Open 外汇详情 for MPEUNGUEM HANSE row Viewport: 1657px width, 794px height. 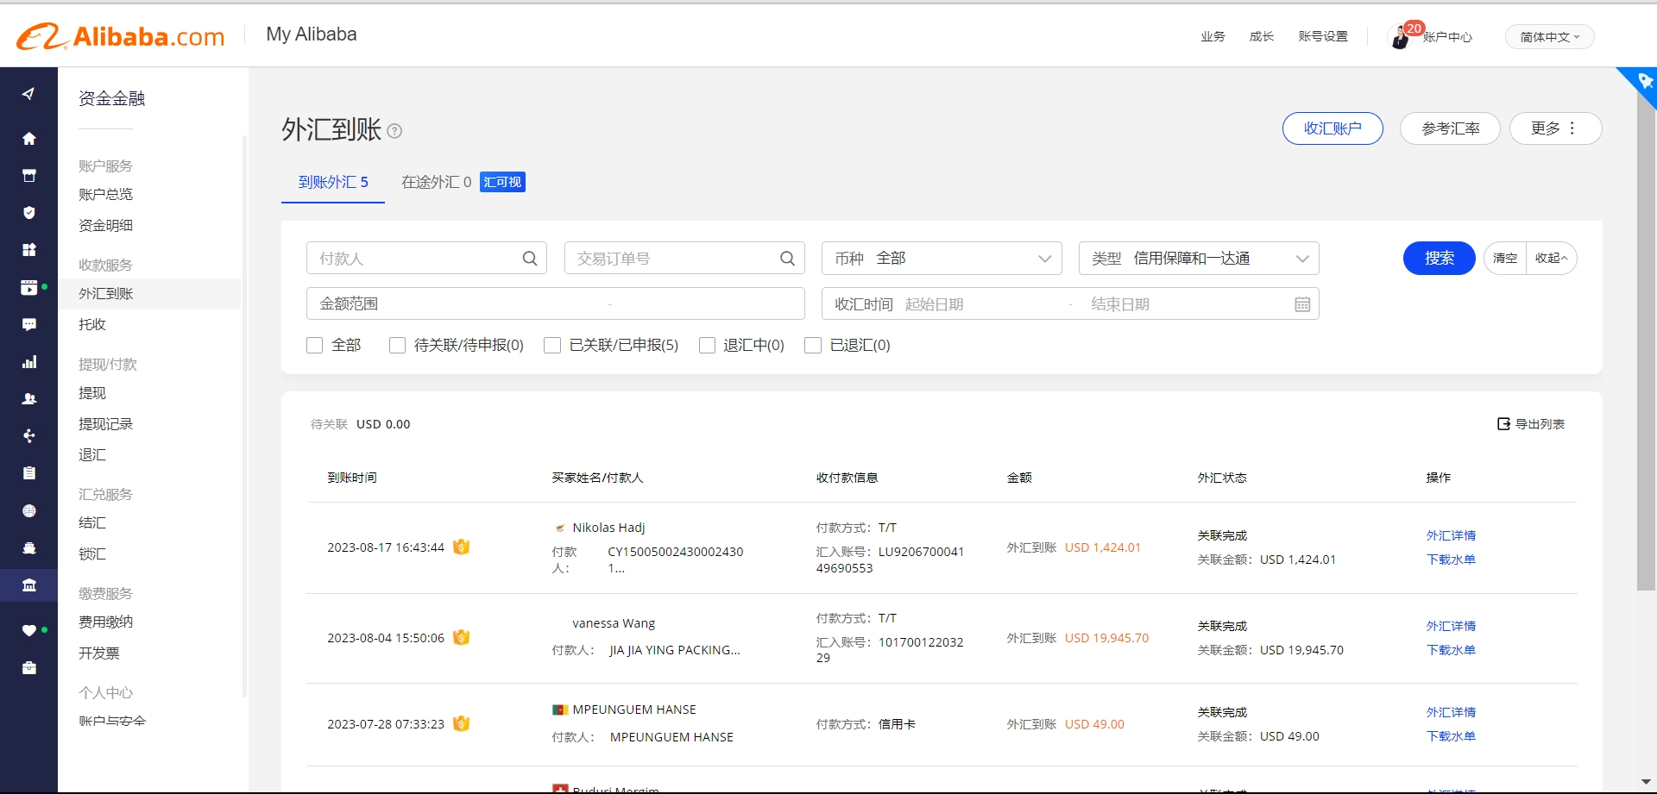point(1451,712)
